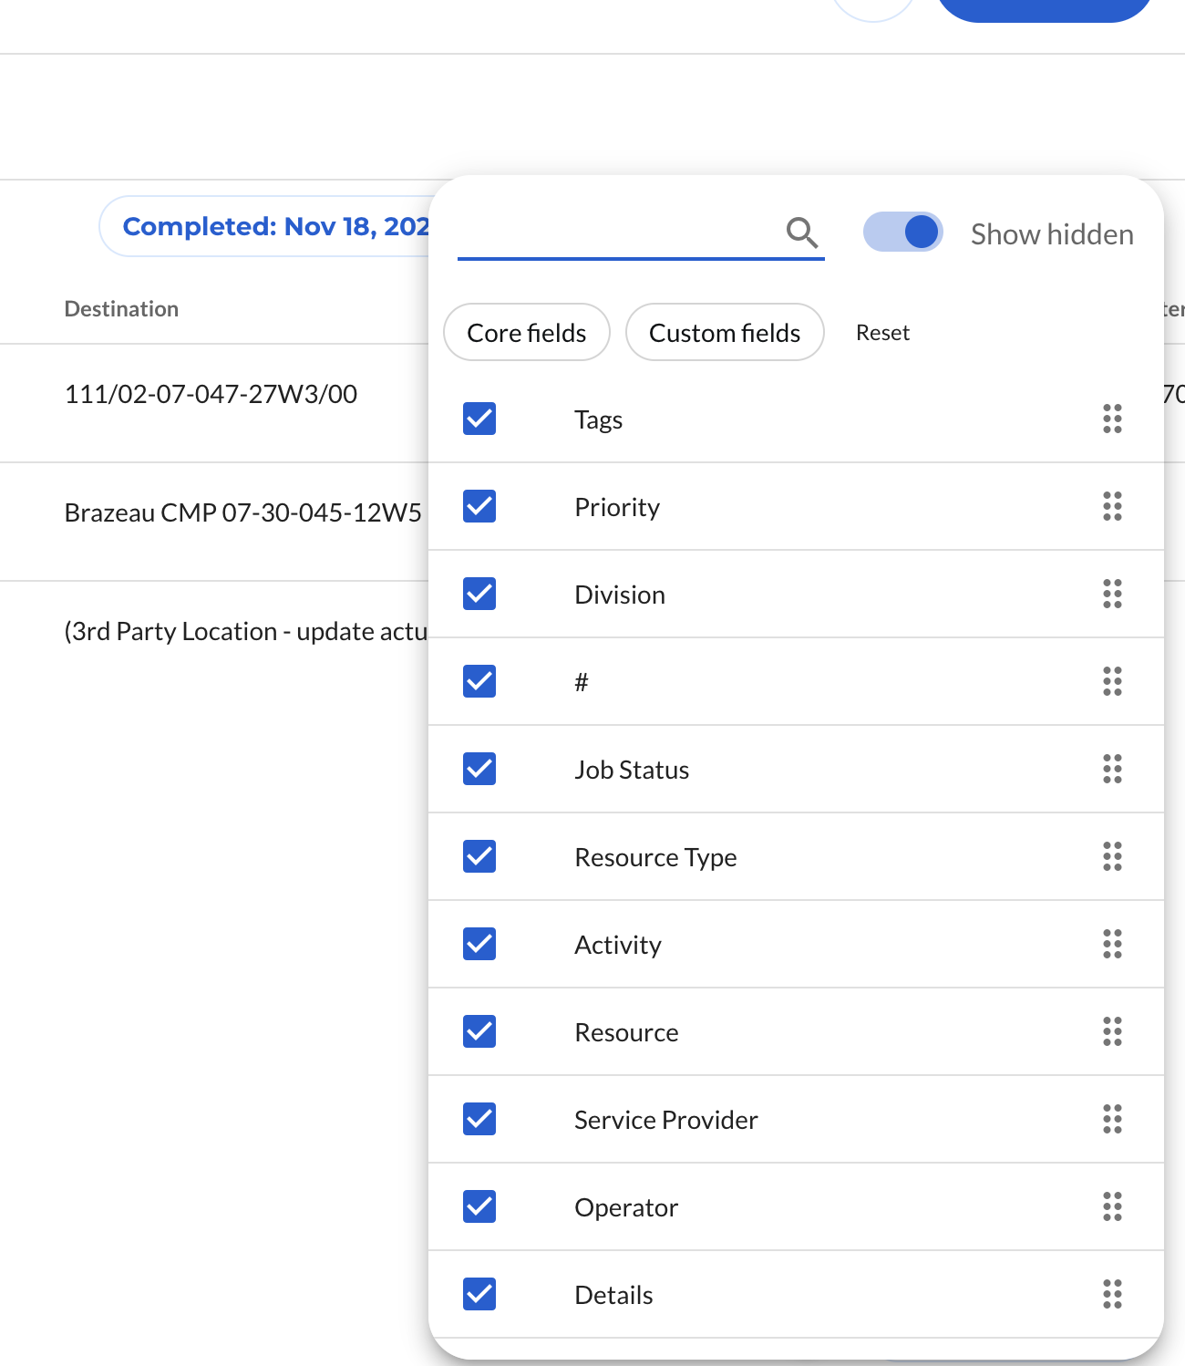
Task: Click the drag handle beside Division
Action: click(1112, 595)
